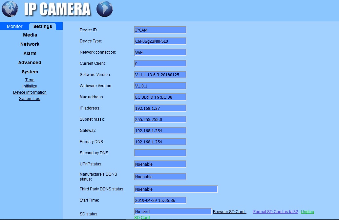Switch to the Monitor tab

tap(15, 26)
